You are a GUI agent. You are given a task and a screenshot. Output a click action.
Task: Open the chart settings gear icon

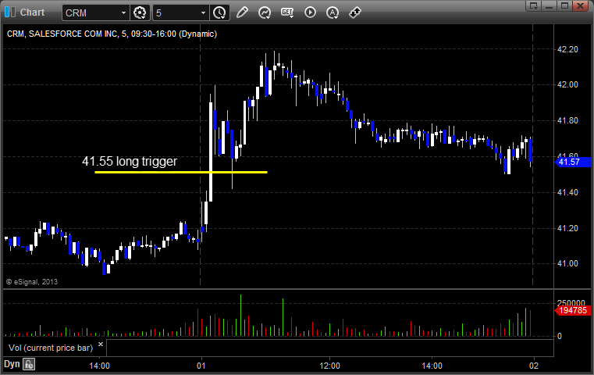[140, 13]
